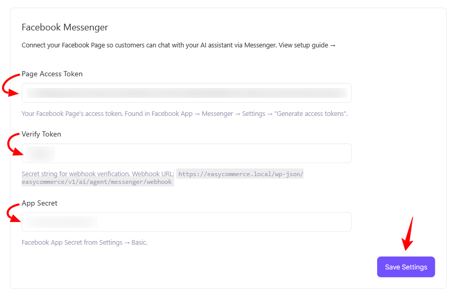Focus the Page Access Token field

(187, 93)
